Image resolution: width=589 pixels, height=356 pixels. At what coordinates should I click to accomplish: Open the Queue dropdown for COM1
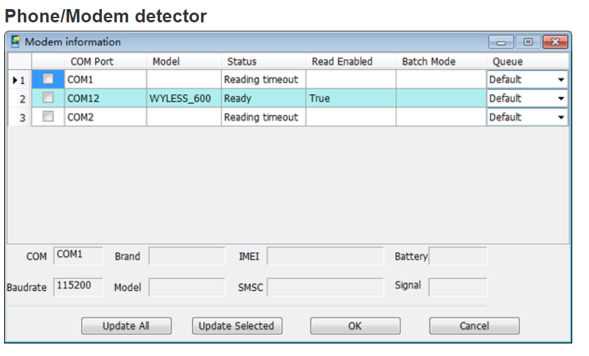pyautogui.click(x=560, y=80)
